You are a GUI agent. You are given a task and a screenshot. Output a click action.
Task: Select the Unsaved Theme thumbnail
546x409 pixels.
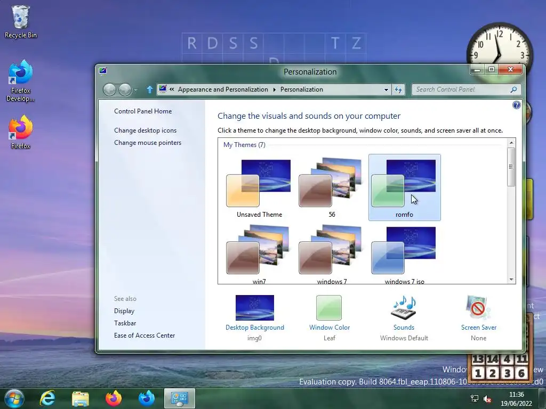pyautogui.click(x=260, y=188)
